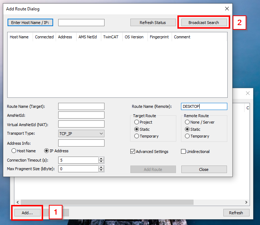Choose the Host Name address option

pos(14,151)
